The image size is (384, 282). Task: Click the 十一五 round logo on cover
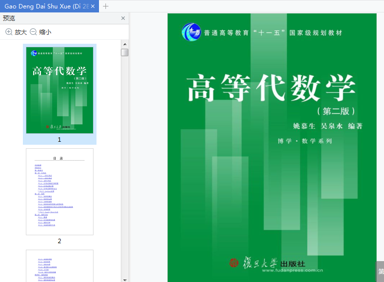[x=192, y=32]
